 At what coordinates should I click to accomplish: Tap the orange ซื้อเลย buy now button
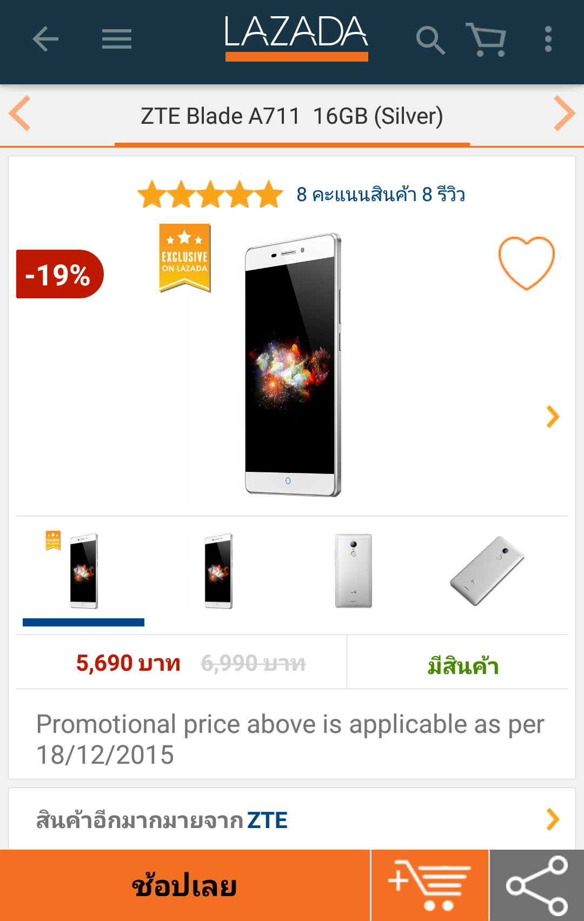click(185, 885)
